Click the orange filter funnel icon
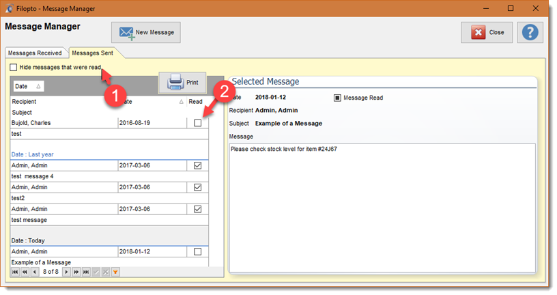The width and height of the screenshot is (557, 295). (x=115, y=272)
